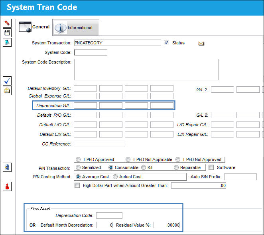Click first Depreciation G/L field
Viewport: 264px width, 235px height.
tap(85, 106)
